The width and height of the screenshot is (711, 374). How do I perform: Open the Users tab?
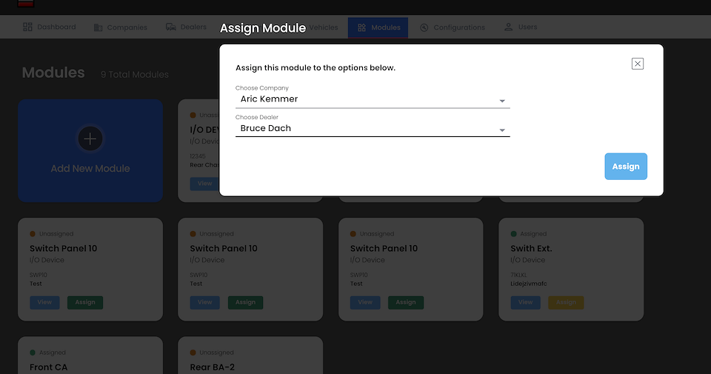click(x=521, y=27)
